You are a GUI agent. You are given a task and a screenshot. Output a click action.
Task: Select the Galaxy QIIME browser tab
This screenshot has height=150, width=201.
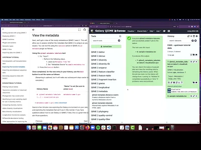tap(106, 23)
